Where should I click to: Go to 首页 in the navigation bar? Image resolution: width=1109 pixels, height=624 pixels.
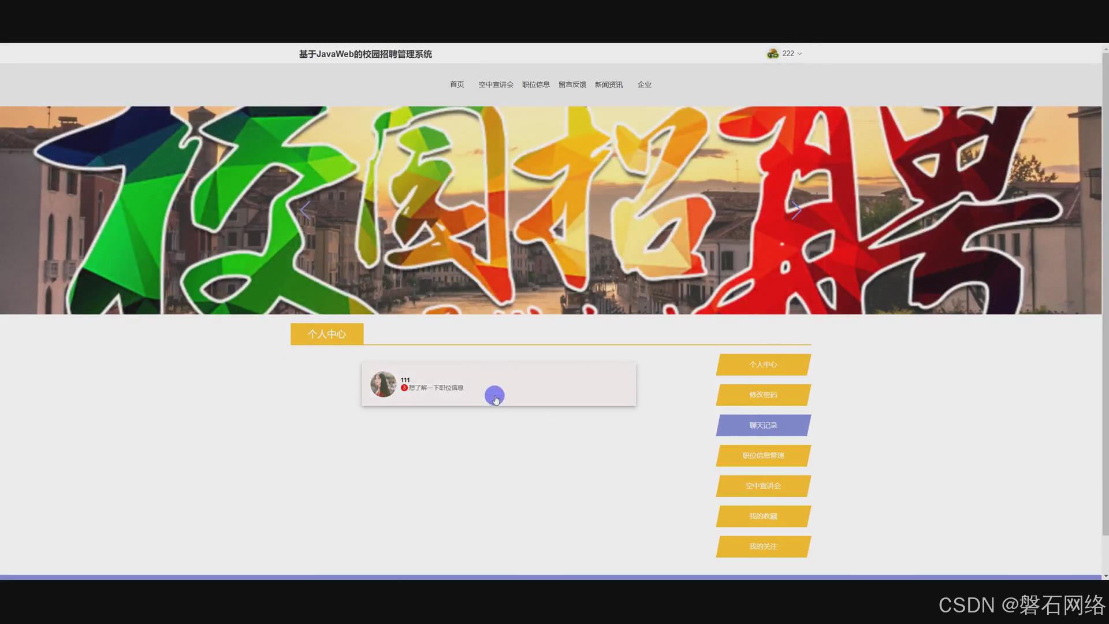[x=457, y=84]
